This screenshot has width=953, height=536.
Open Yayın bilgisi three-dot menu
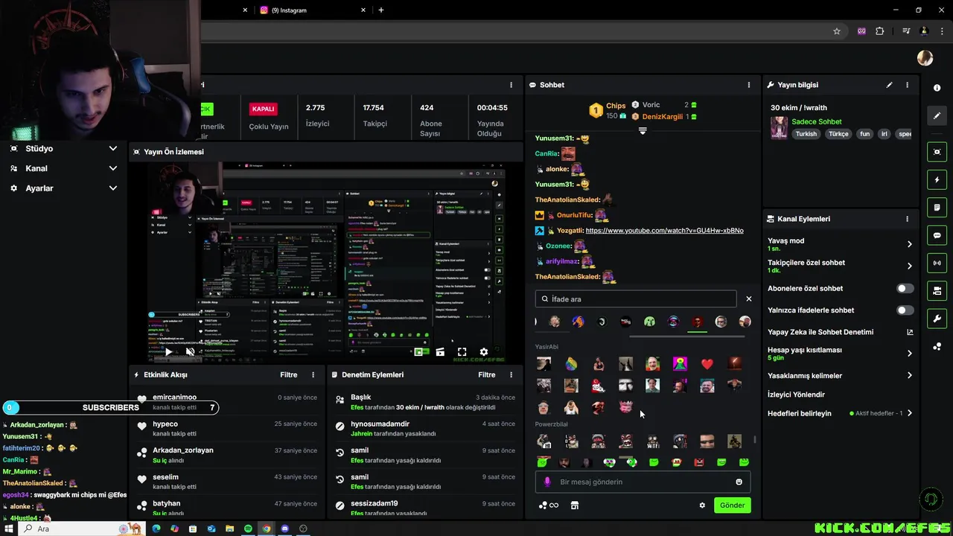click(907, 85)
